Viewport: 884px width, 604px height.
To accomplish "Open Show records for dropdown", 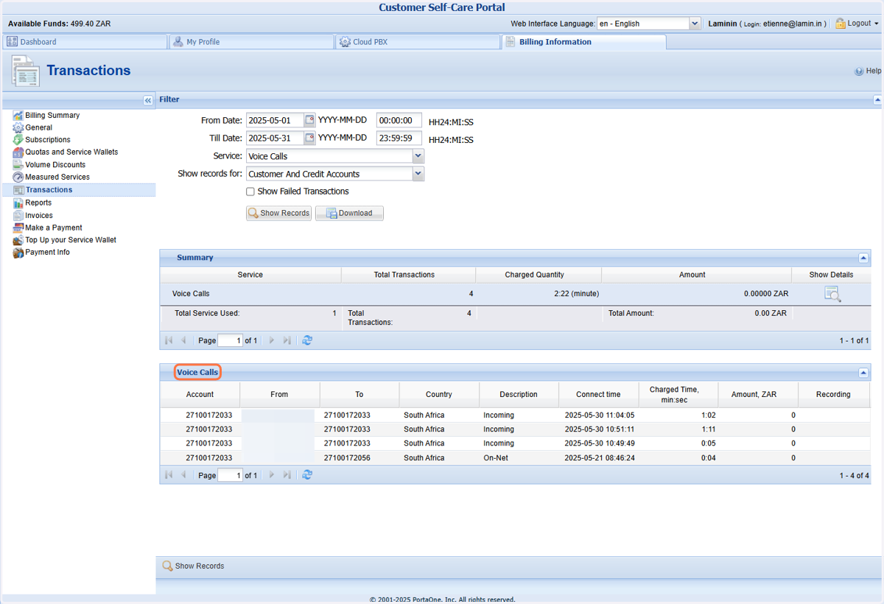I will 418,174.
